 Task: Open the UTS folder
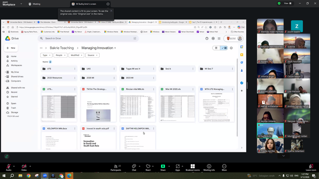tap(59, 69)
